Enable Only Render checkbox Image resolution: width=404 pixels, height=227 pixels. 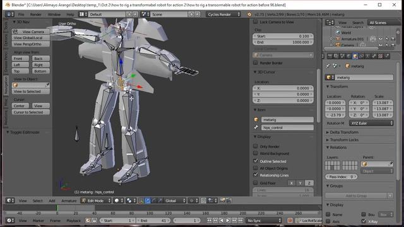(255, 146)
